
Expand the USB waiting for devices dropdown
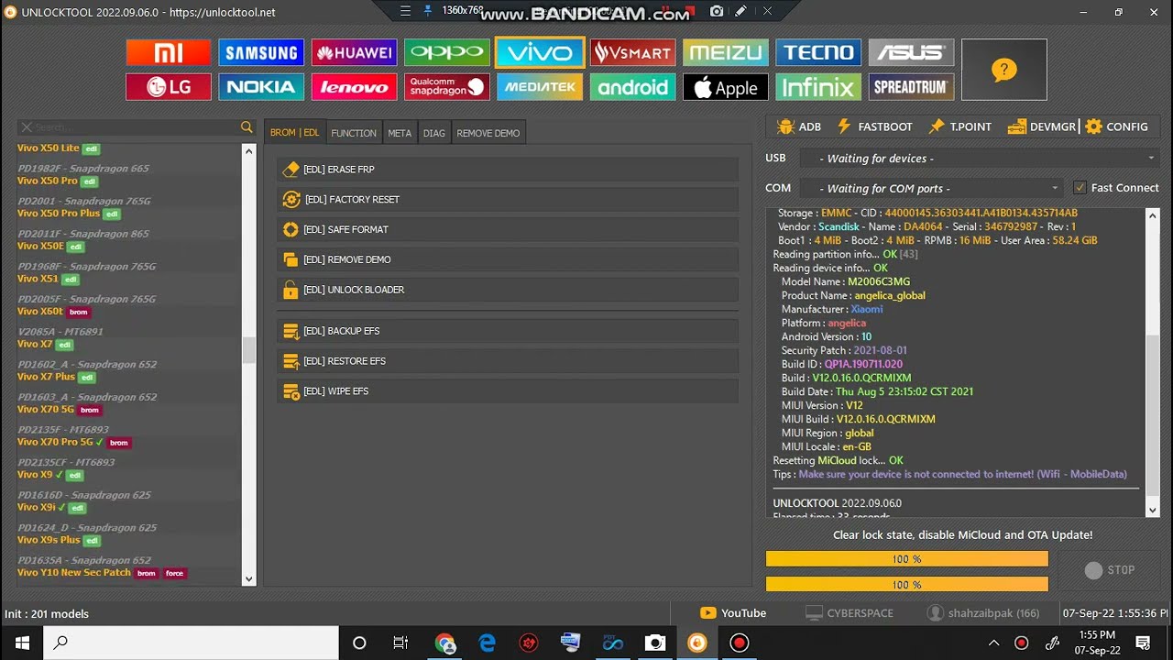(x=980, y=159)
